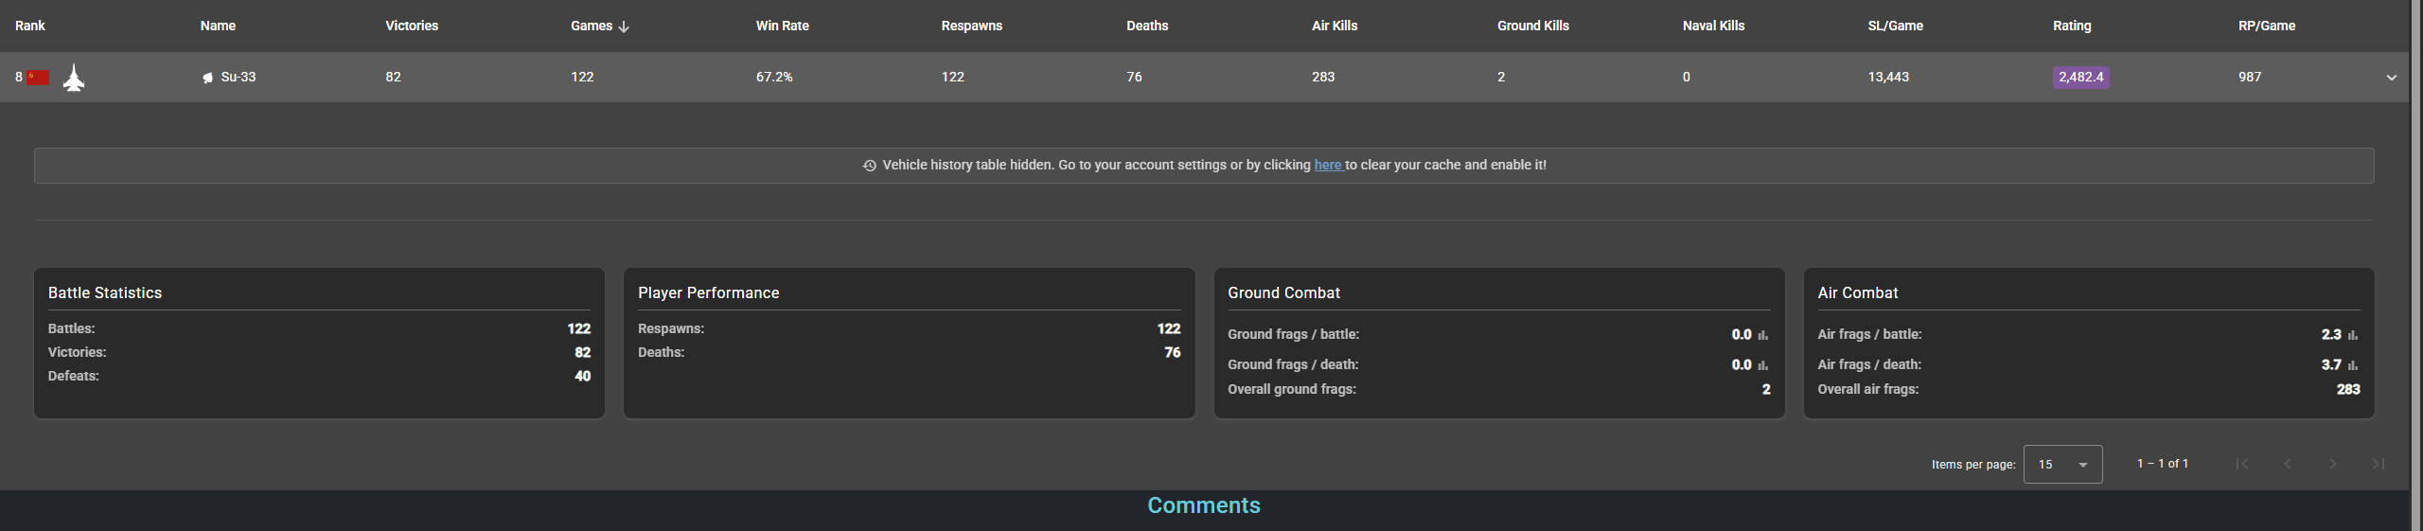Image resolution: width=2423 pixels, height=531 pixels.
Task: Open chart for Ground frags / death
Action: pos(1762,365)
